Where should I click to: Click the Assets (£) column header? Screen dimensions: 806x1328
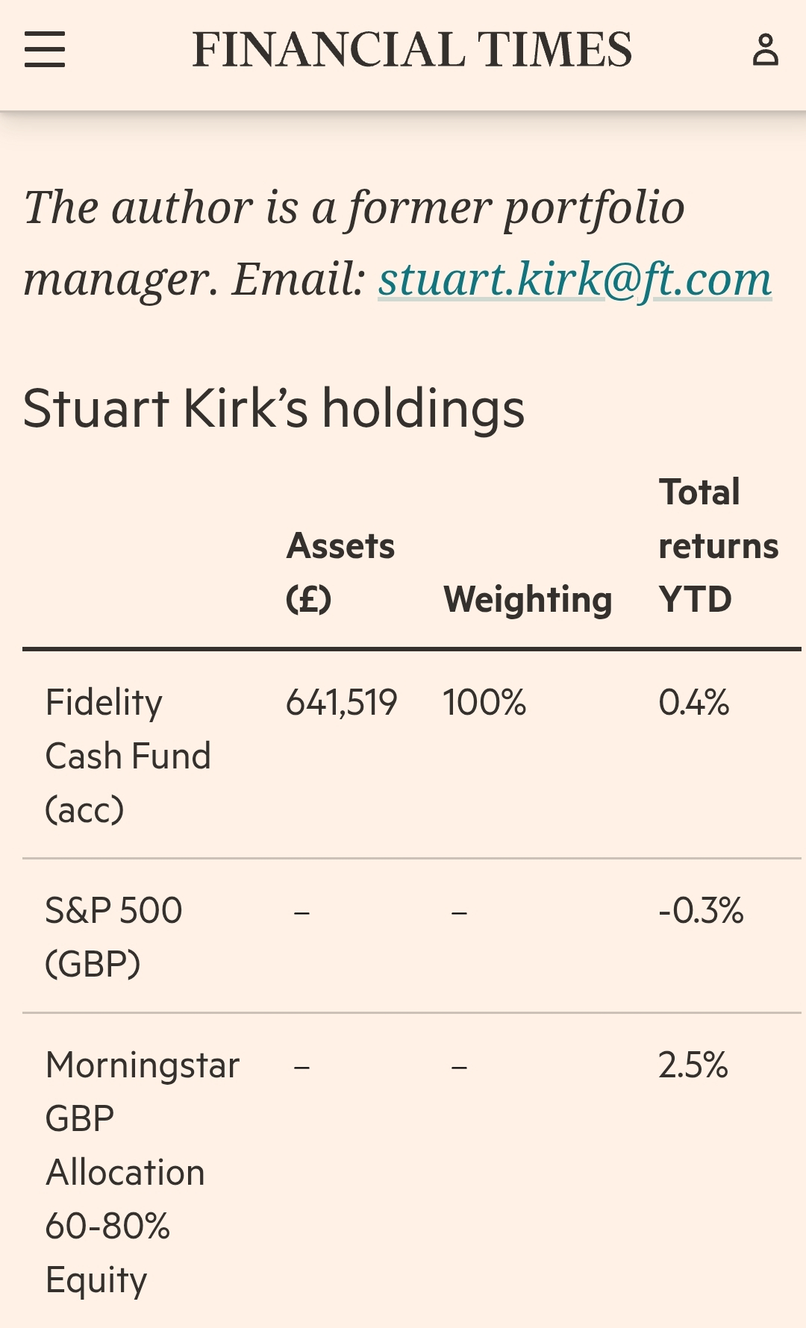point(340,572)
